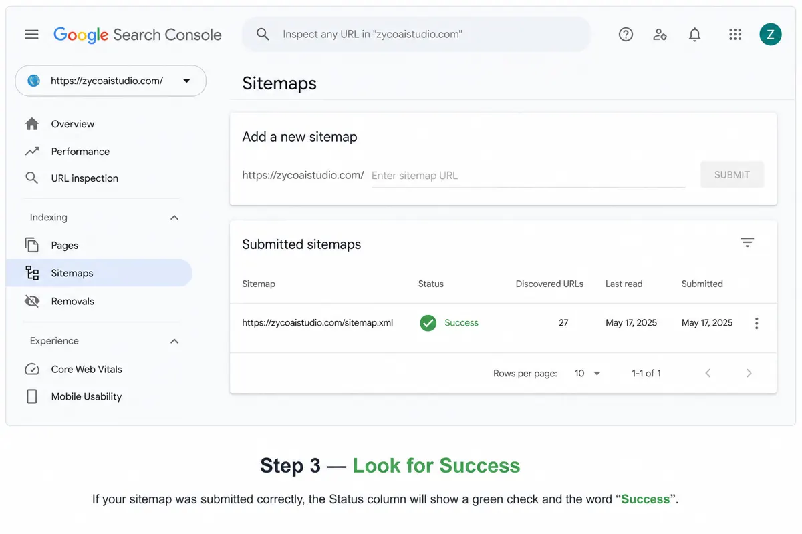
Task: Open the Help question mark icon
Action: [x=626, y=35]
